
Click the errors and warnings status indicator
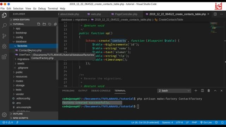click(8, 122)
